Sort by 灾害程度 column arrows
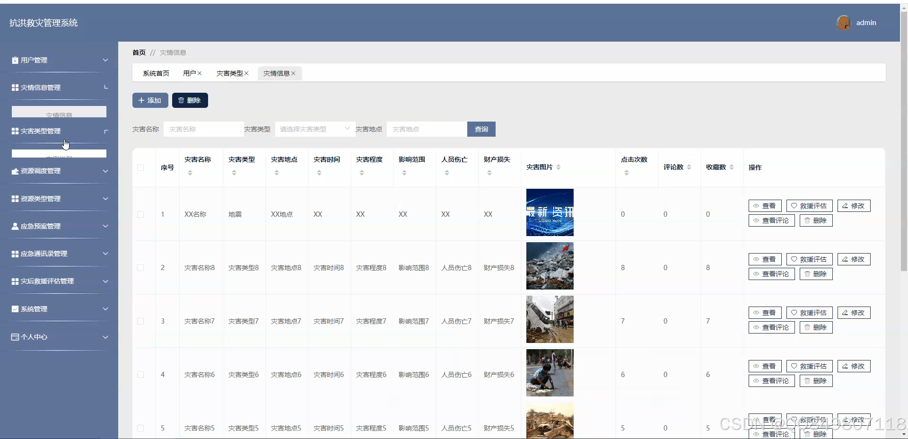Viewport: 908px width, 439px height. (x=362, y=173)
